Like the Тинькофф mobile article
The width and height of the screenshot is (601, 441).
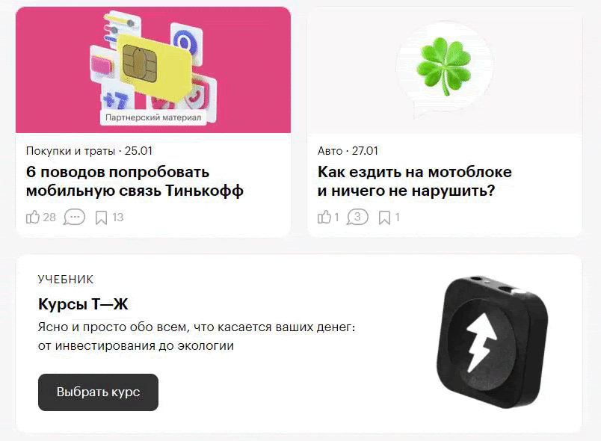(33, 218)
